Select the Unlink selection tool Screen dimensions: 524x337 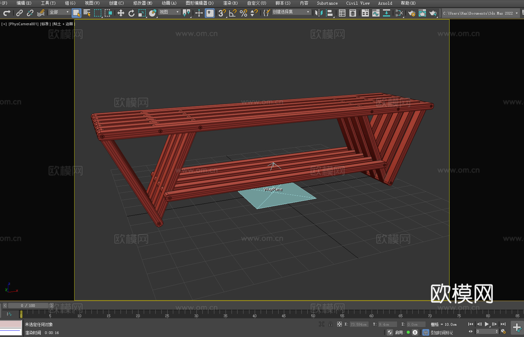(30, 13)
